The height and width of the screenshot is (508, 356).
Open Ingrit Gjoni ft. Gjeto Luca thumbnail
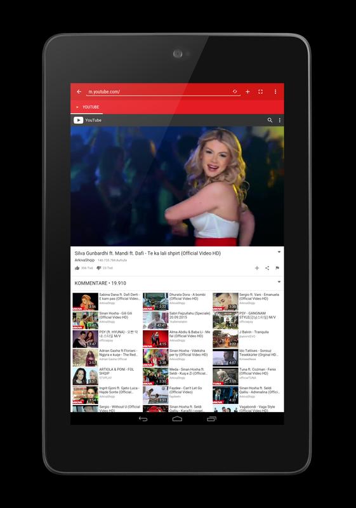pyautogui.click(x=85, y=395)
